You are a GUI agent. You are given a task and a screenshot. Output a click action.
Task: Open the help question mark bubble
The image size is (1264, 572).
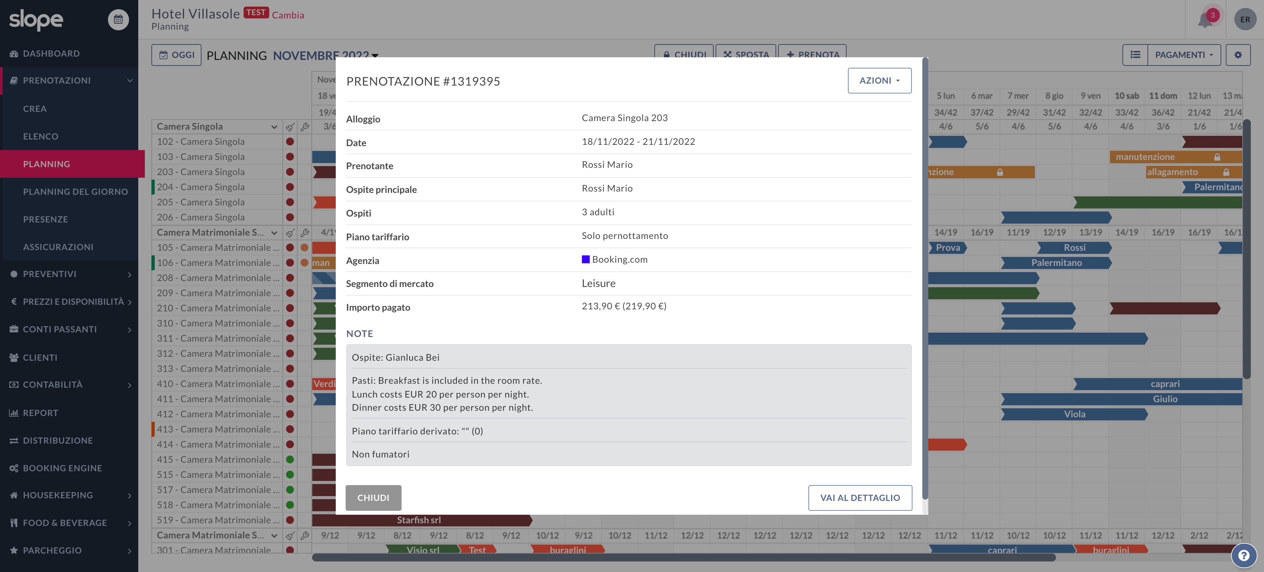[1243, 555]
